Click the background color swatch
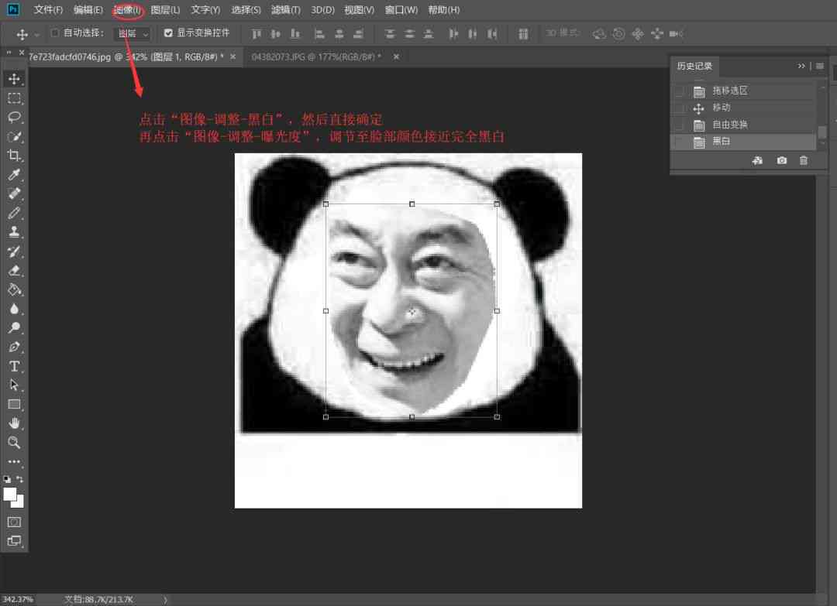This screenshot has width=837, height=606. click(x=19, y=502)
